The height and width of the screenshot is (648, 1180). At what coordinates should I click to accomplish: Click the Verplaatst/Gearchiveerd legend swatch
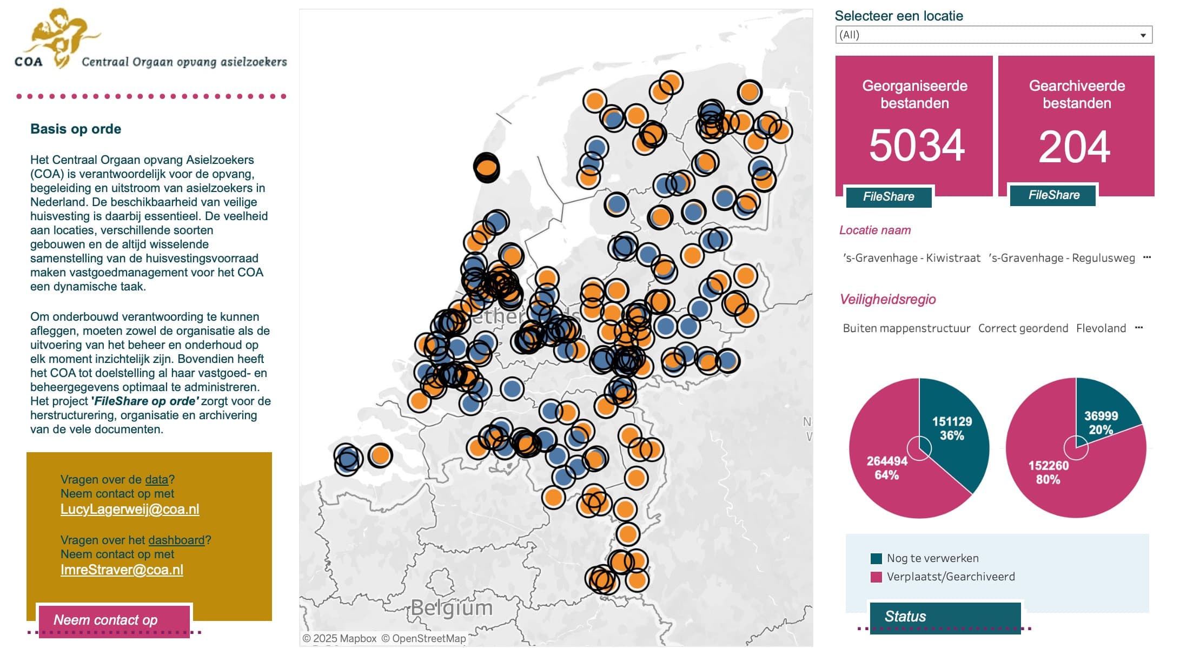point(876,577)
